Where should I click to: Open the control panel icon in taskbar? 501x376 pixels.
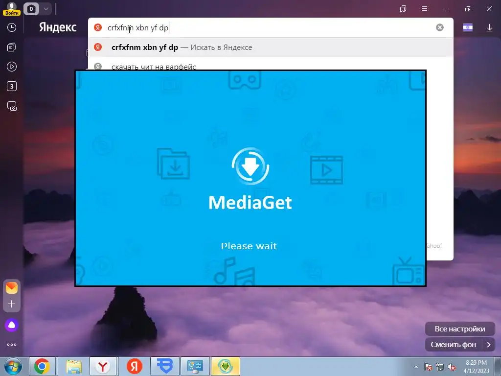tap(195, 366)
